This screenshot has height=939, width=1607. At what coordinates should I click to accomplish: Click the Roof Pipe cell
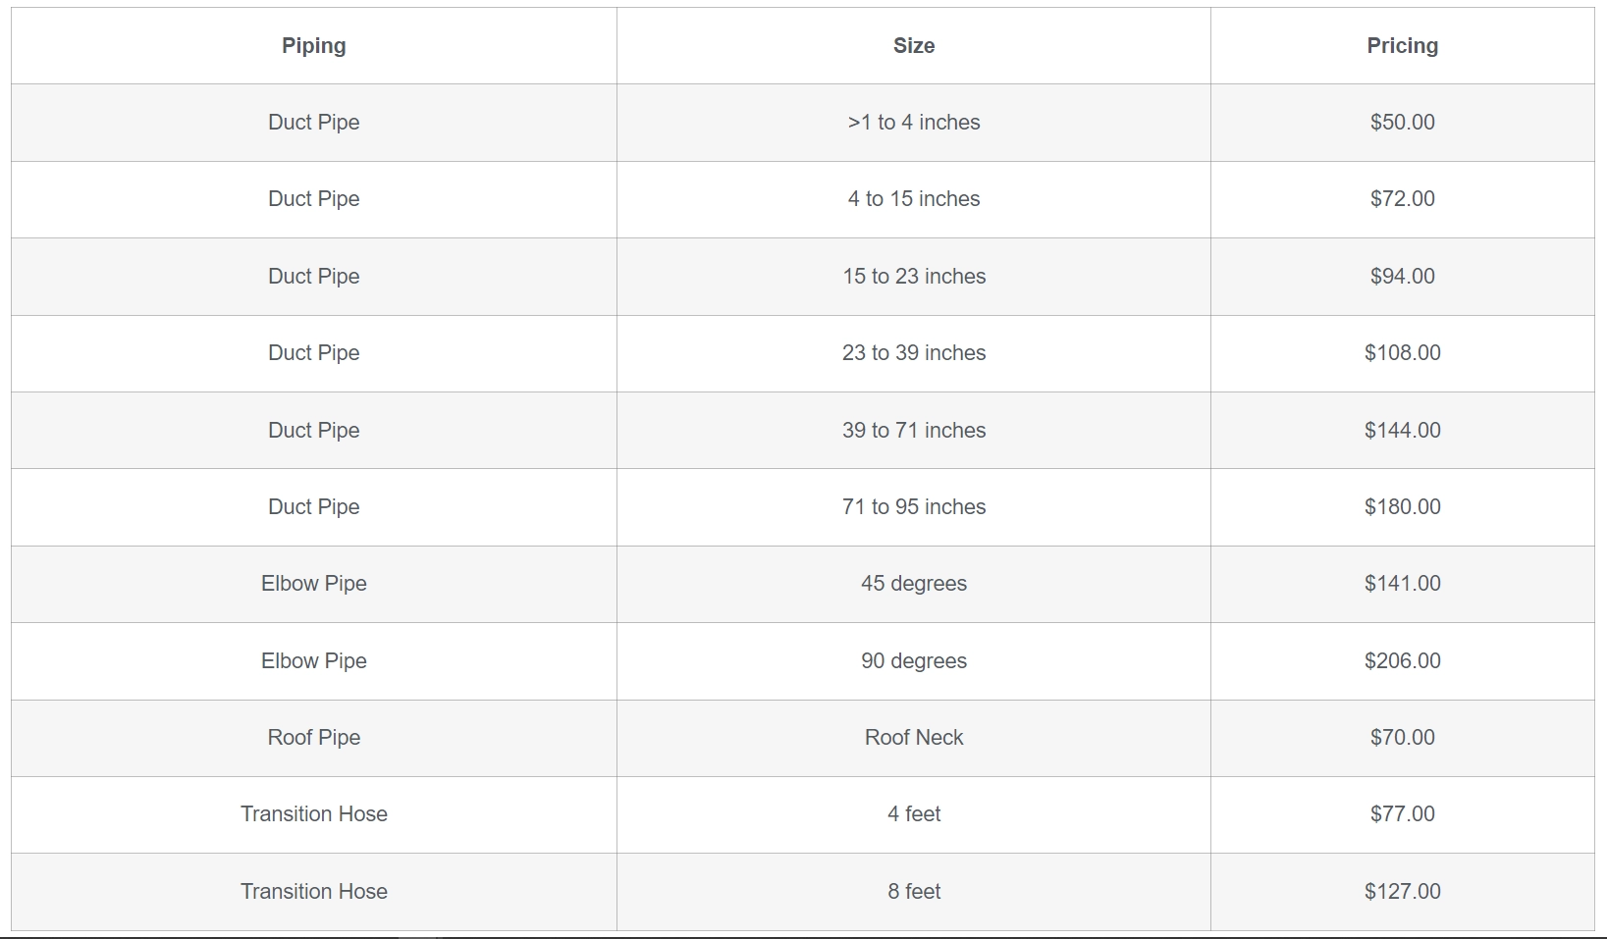313,738
